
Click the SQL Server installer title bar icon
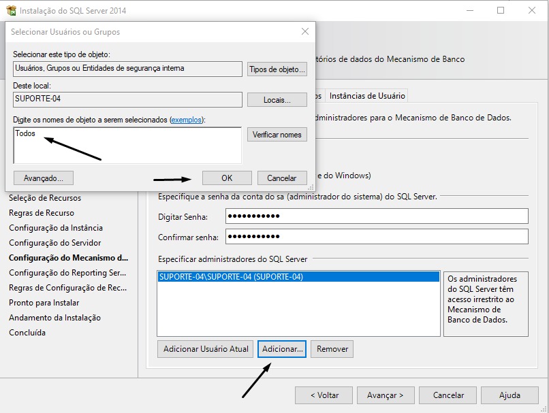point(11,10)
